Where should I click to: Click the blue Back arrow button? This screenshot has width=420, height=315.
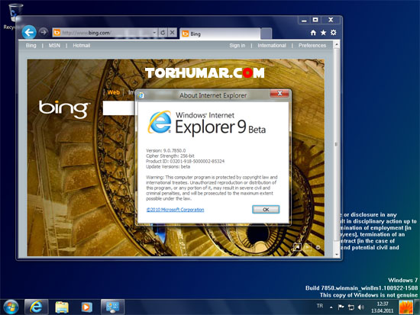tap(29, 32)
